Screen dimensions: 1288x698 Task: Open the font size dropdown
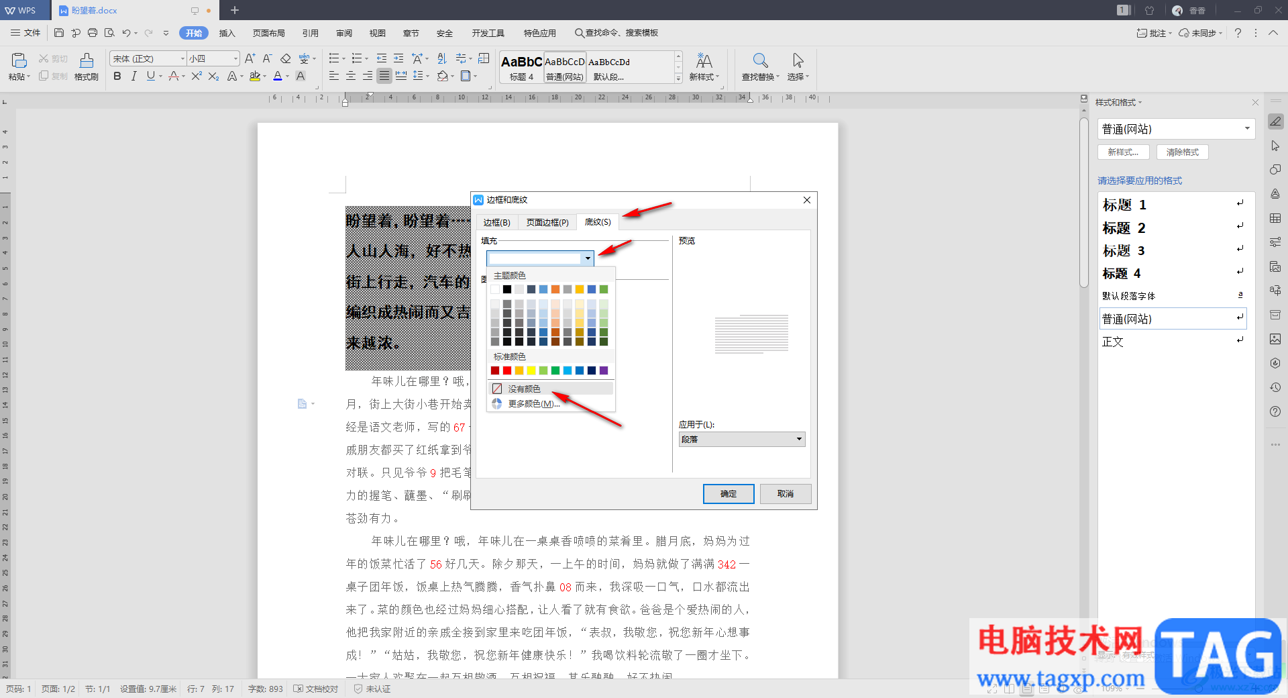tap(235, 59)
